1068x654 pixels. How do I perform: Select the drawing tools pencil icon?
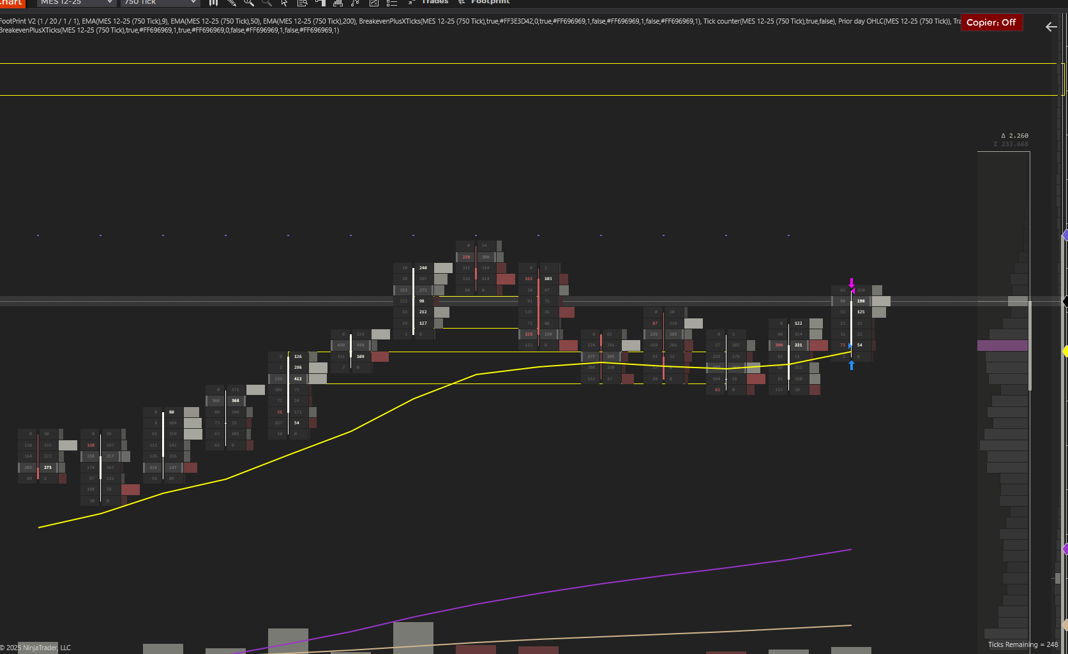point(231,3)
